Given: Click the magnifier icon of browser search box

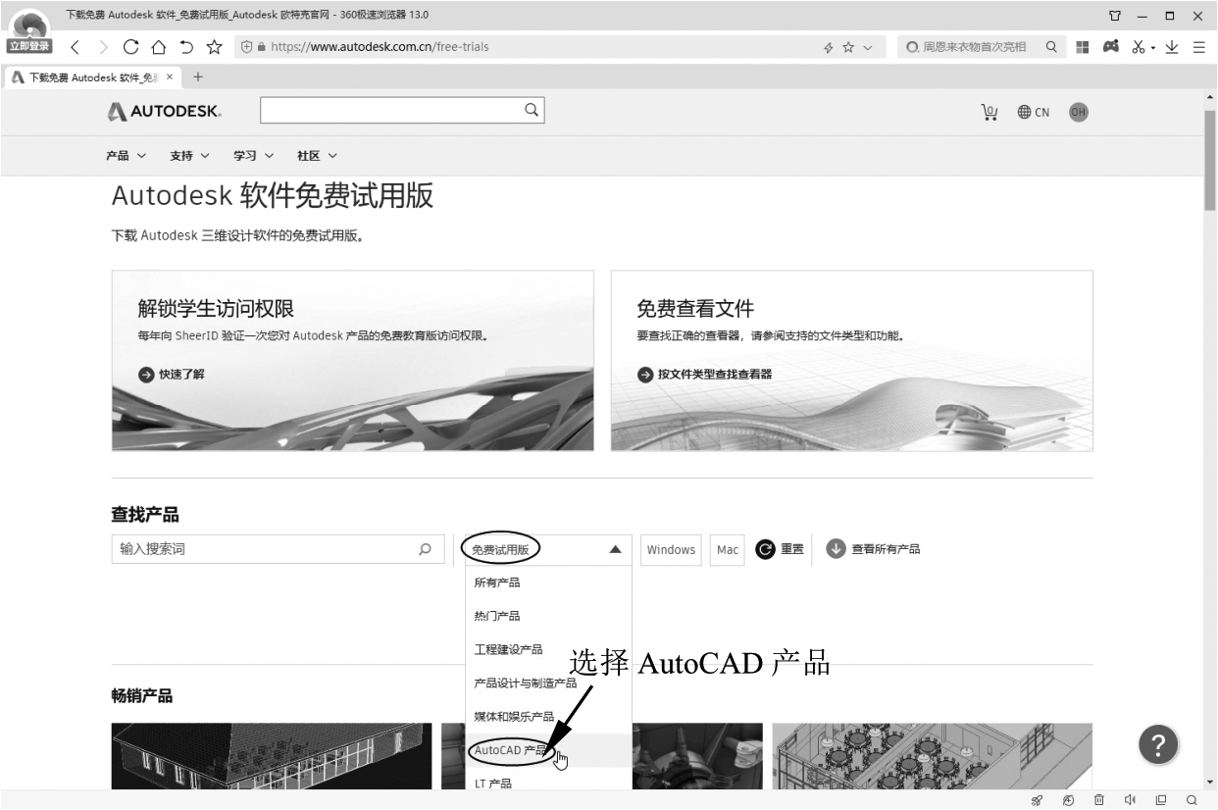Looking at the screenshot, I should (x=1050, y=46).
